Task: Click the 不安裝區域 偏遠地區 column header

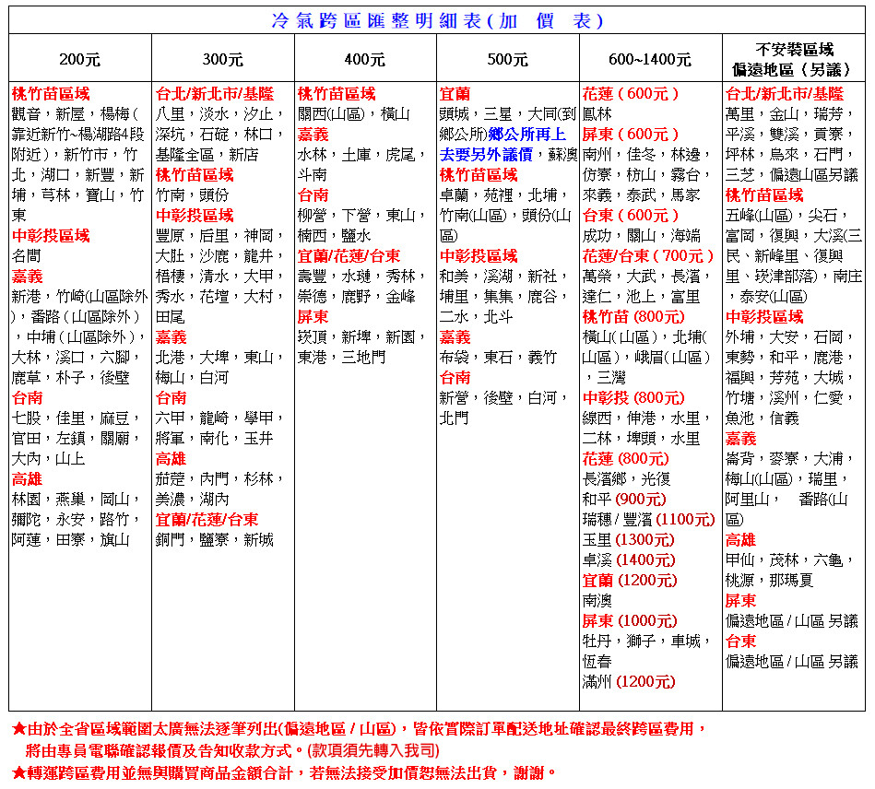Action: click(793, 59)
